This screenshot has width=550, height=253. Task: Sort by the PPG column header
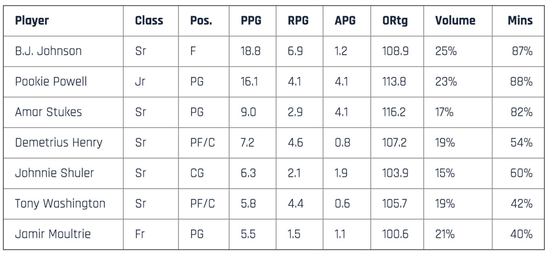click(252, 21)
